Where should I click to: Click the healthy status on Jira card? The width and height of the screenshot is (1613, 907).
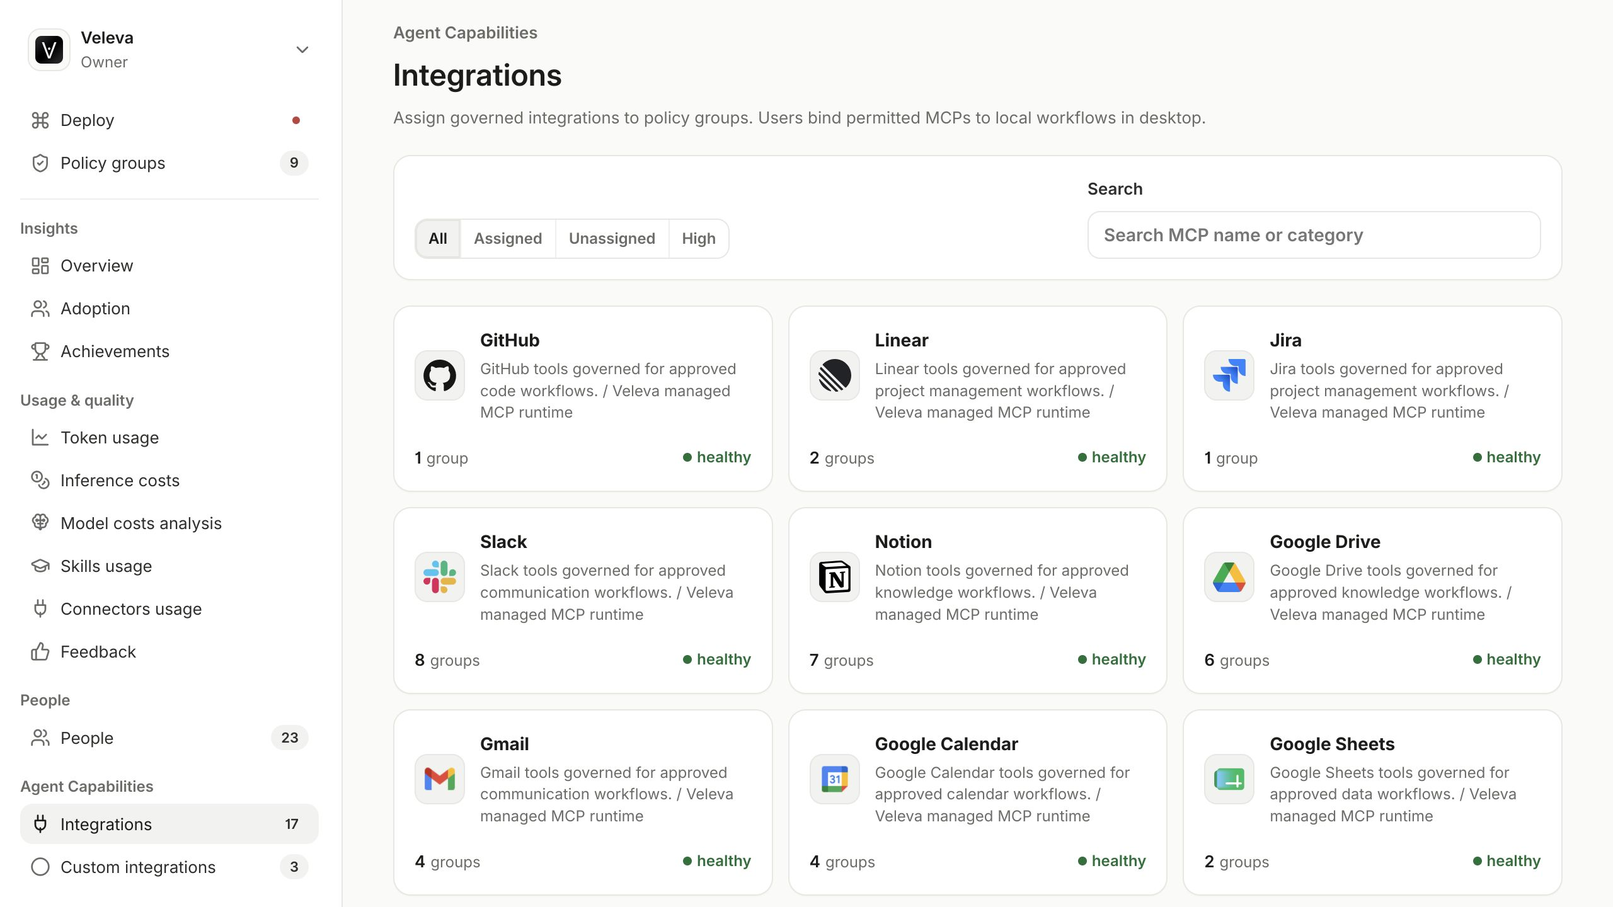[1507, 457]
